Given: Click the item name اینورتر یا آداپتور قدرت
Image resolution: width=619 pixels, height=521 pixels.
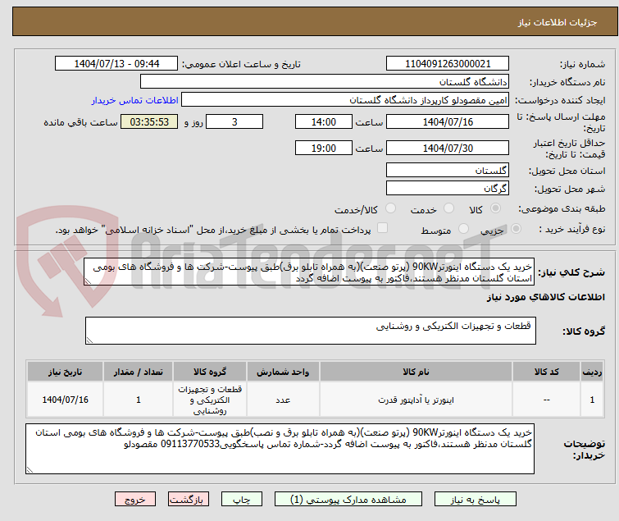Looking at the screenshot, I should point(416,400).
